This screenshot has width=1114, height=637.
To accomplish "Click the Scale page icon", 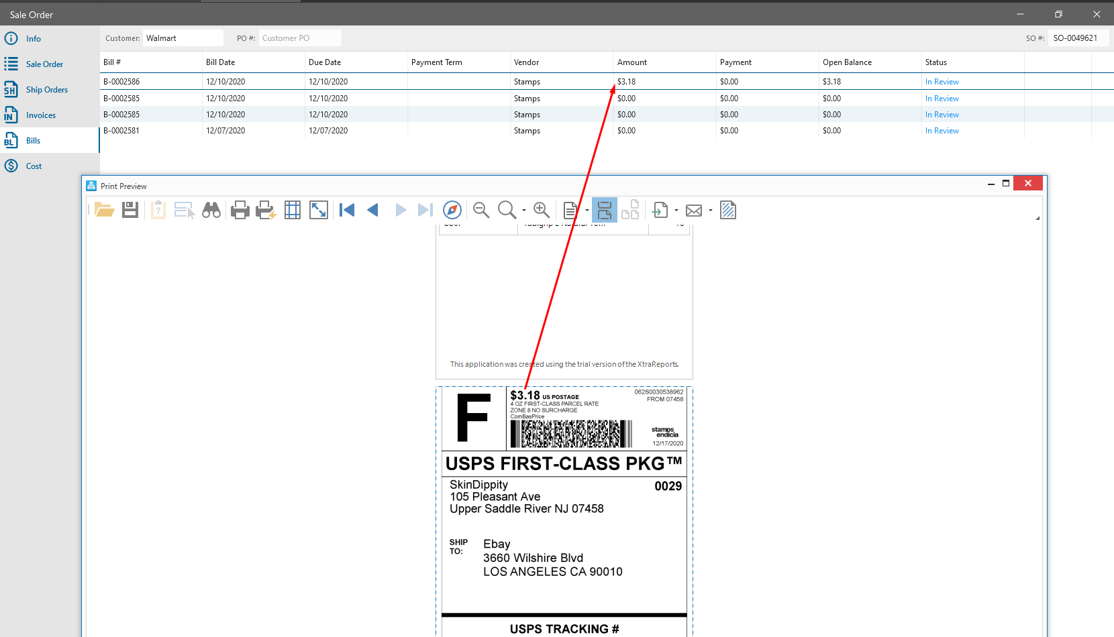I will click(x=319, y=210).
